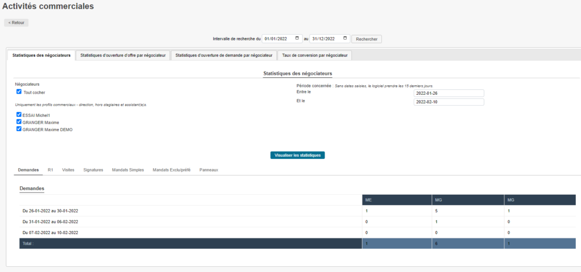The width and height of the screenshot is (581, 272).
Task: Switch to Statistiques d'ouverture d'offre tab
Action: pos(123,55)
